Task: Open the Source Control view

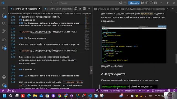Action: click(x=4, y=31)
